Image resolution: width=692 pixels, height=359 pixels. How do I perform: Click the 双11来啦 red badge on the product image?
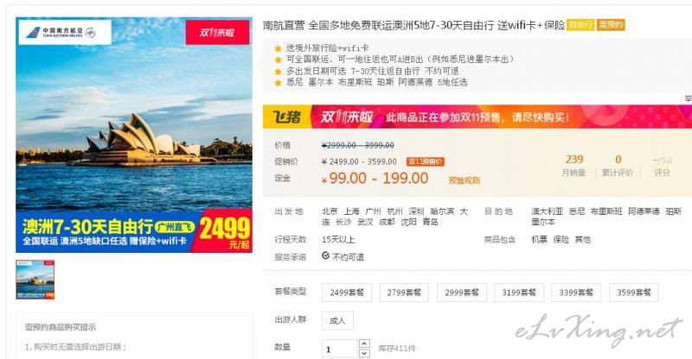pyautogui.click(x=217, y=32)
